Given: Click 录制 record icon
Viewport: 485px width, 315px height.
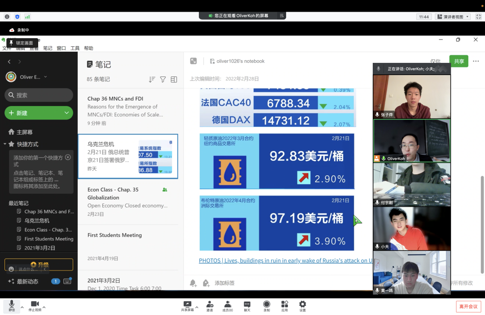Looking at the screenshot, I should (x=266, y=306).
